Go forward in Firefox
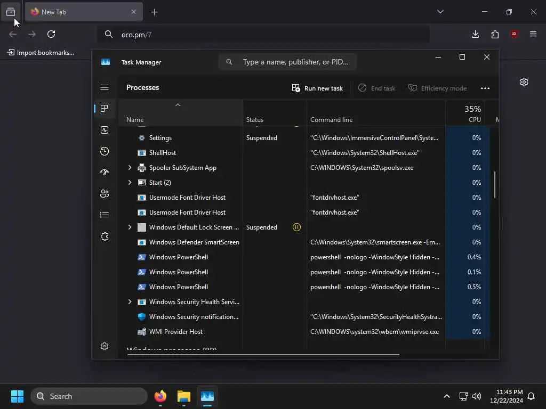 coord(32,34)
